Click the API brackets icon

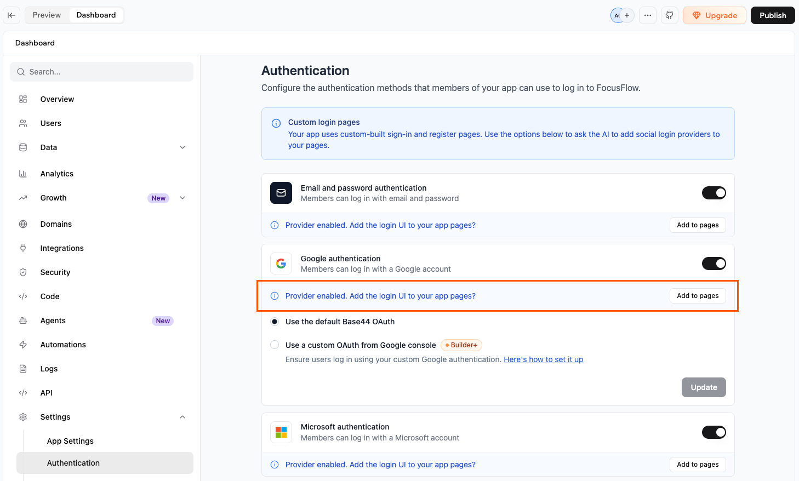pos(23,393)
